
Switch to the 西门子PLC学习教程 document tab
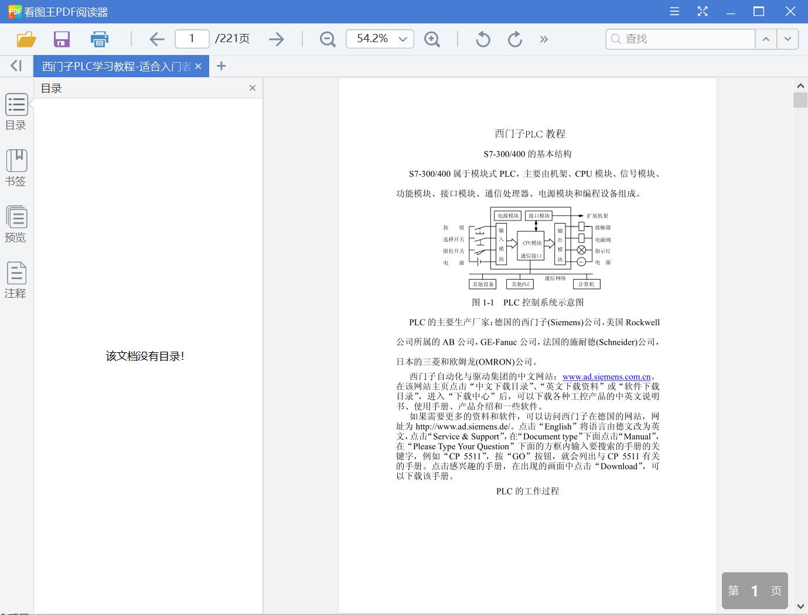coord(117,66)
